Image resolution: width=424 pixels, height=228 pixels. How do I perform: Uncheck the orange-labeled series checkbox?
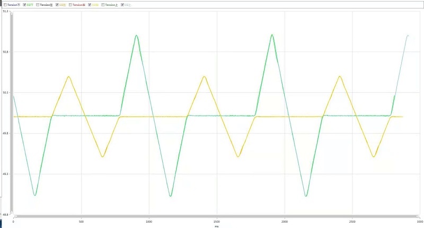(57, 5)
